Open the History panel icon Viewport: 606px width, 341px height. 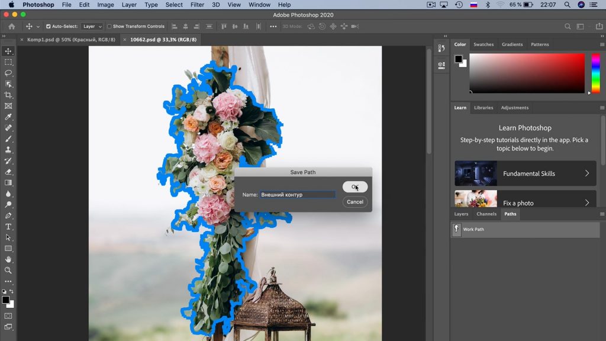click(441, 49)
